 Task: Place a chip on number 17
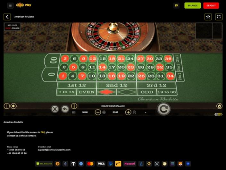tap(112, 67)
